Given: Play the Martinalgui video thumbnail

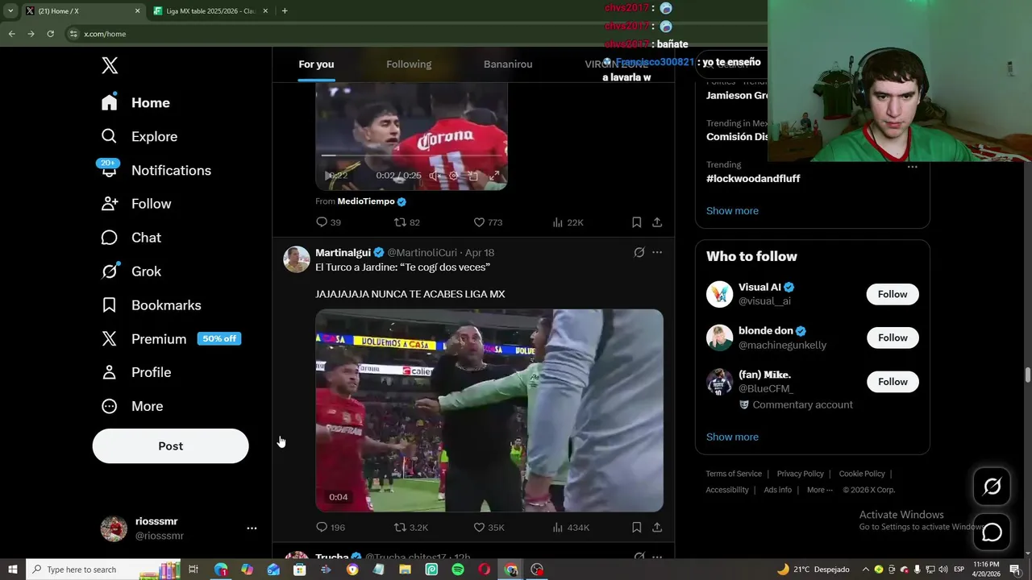Looking at the screenshot, I should click(489, 411).
